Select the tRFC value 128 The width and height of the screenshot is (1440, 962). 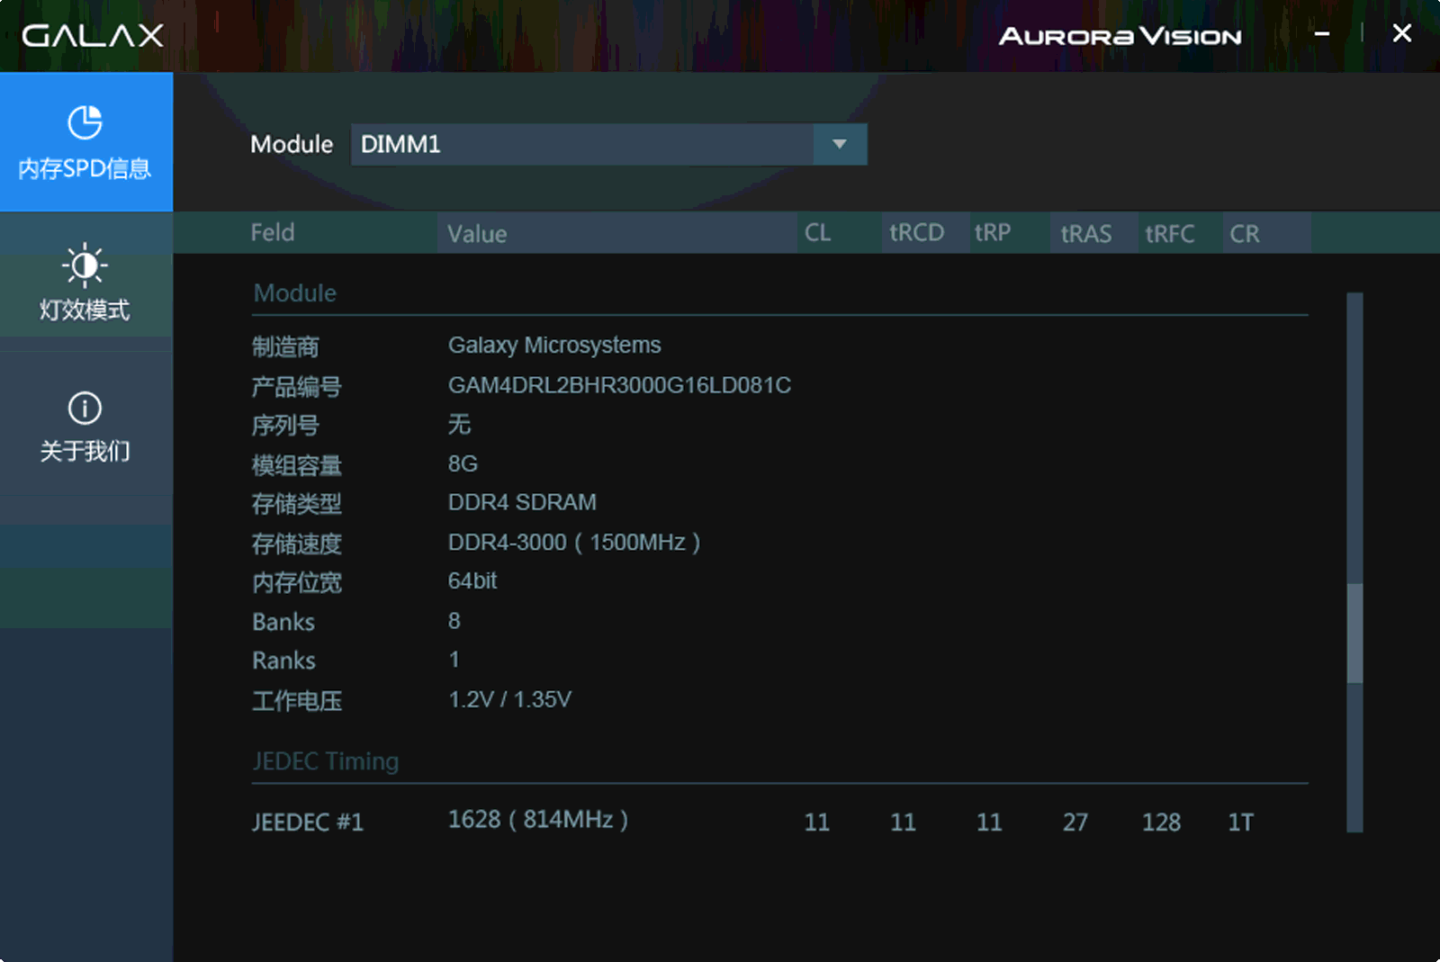1161,823
